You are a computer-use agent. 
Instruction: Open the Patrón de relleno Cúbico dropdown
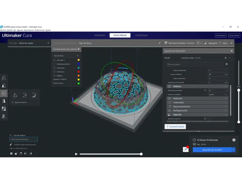click(218, 94)
